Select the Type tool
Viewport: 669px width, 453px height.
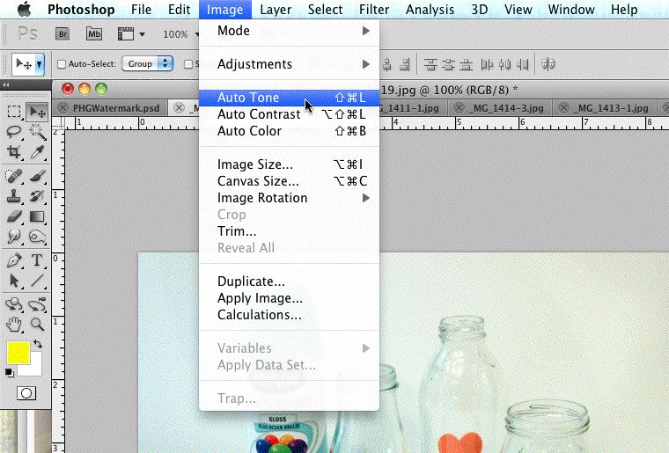click(x=37, y=260)
